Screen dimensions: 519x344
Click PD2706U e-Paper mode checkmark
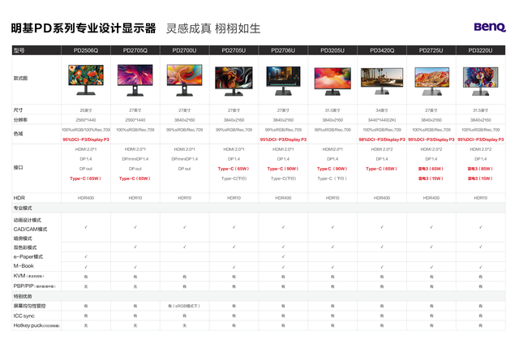[x=283, y=256]
